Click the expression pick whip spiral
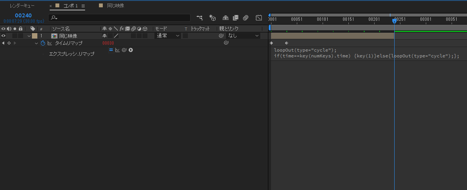467x190 pixels. tap(124, 50)
